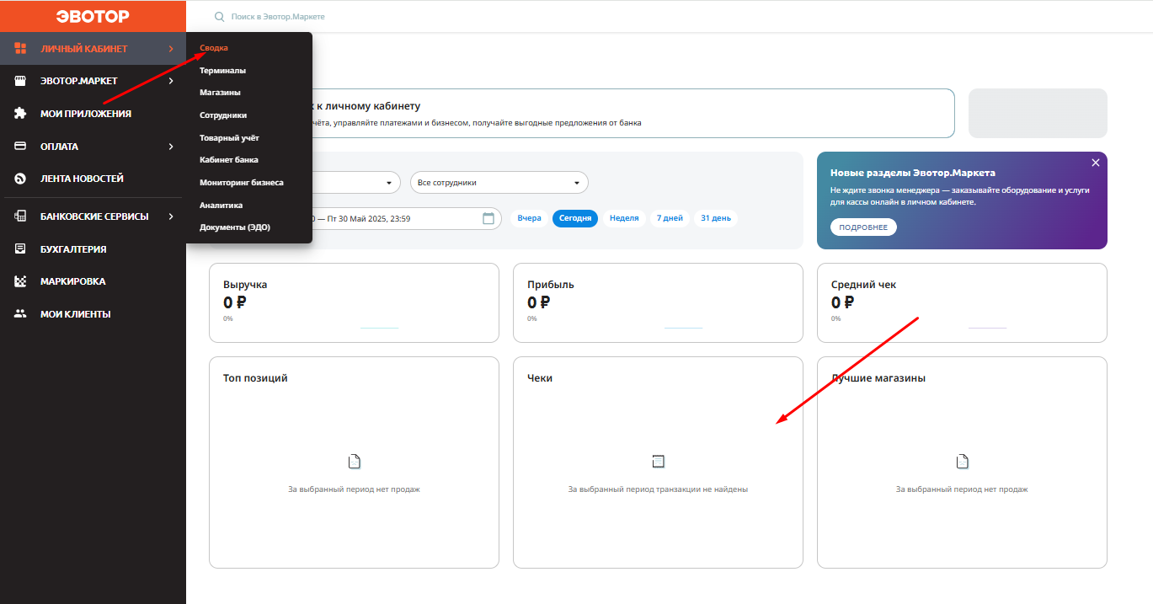The width and height of the screenshot is (1153, 604).
Task: Click the ПОДРОБНЕЕ button in the banner
Action: coord(863,227)
